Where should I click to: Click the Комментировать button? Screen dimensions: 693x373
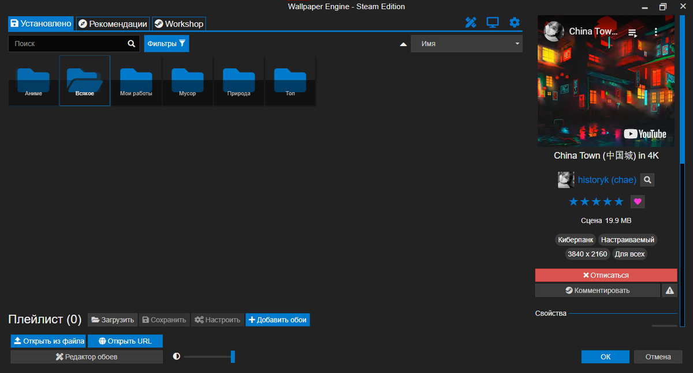coord(598,291)
